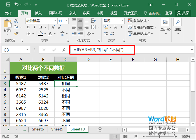
Task: Open the 单元格 Cells group button
Action: pyautogui.click(x=165, y=27)
